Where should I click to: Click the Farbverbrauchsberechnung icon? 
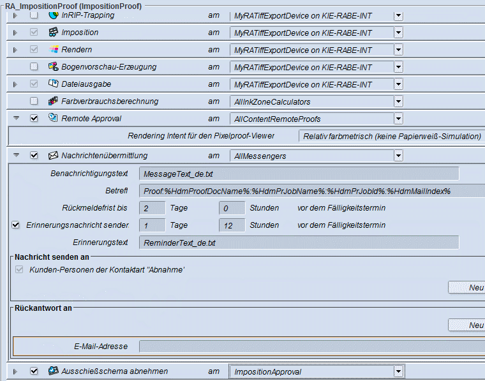(x=54, y=101)
